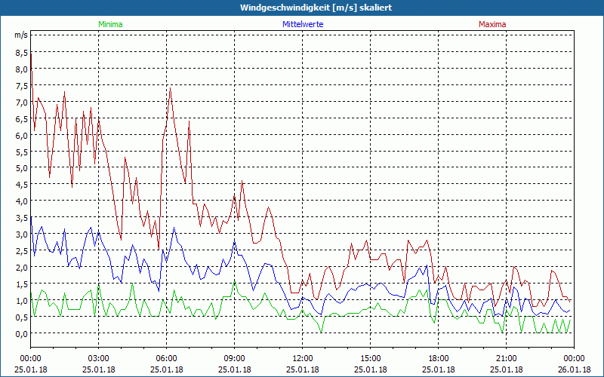
Task: Click the 4,5 y-axis value
Action: click(x=22, y=185)
